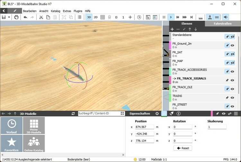The image size is (241, 162).
Task: Click the undo arrow icon
Action: (25, 17)
